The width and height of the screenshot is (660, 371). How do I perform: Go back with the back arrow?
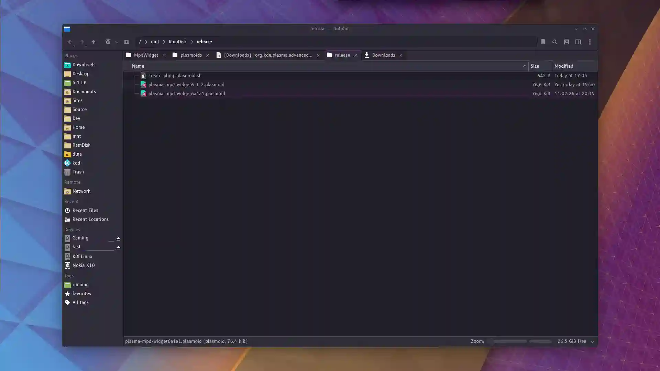coord(70,42)
